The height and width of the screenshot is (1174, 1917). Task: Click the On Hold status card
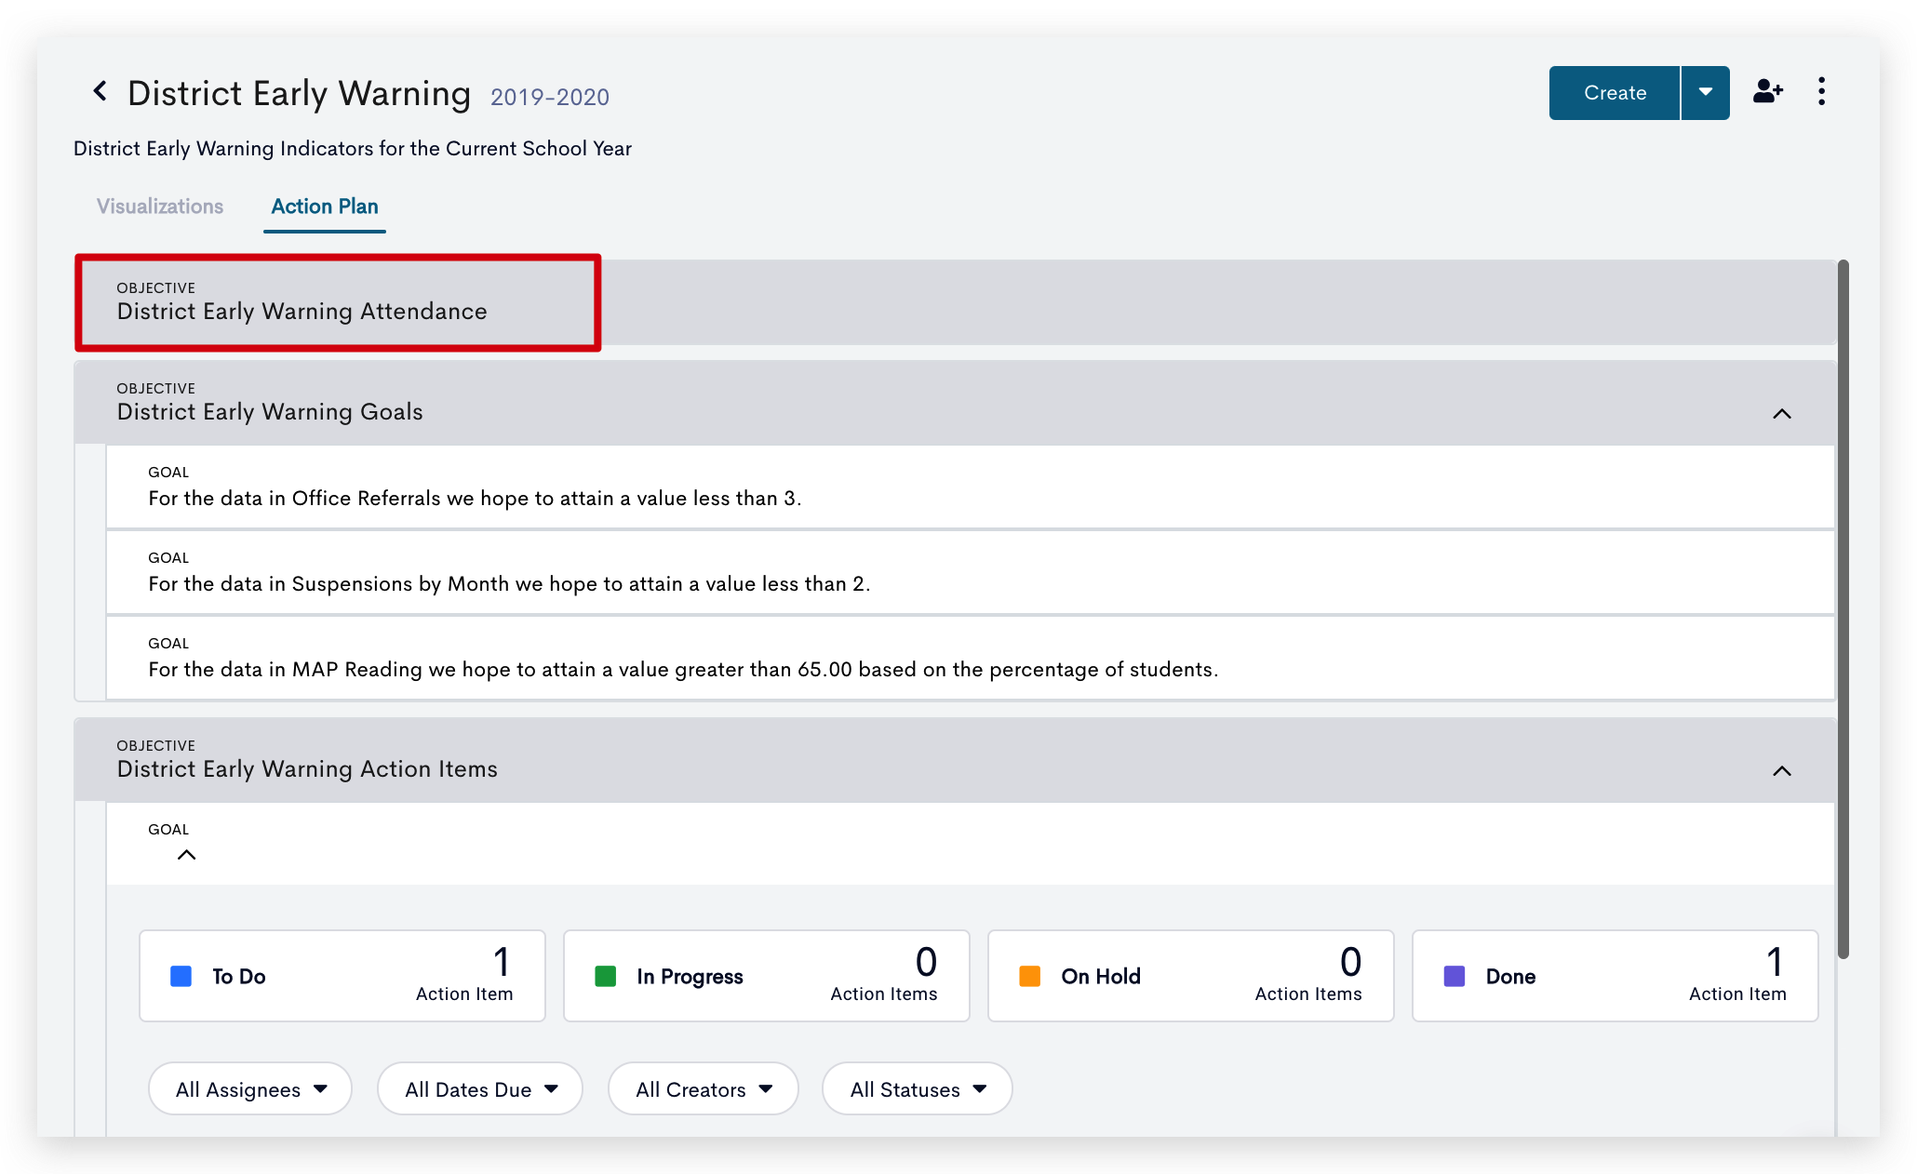1191,976
